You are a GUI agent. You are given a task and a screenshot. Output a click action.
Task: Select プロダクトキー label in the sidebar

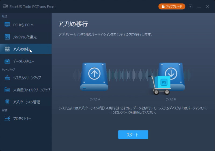[22, 119]
